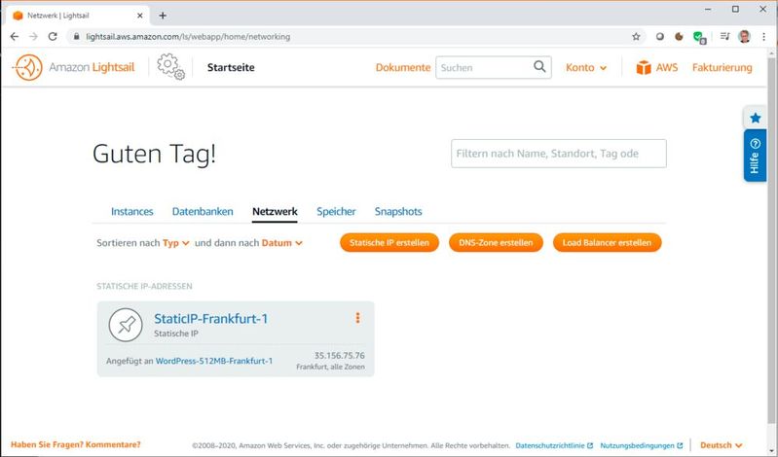This screenshot has width=778, height=457.
Task: Open the Nutzungsbedingungen link
Action: pyautogui.click(x=641, y=445)
